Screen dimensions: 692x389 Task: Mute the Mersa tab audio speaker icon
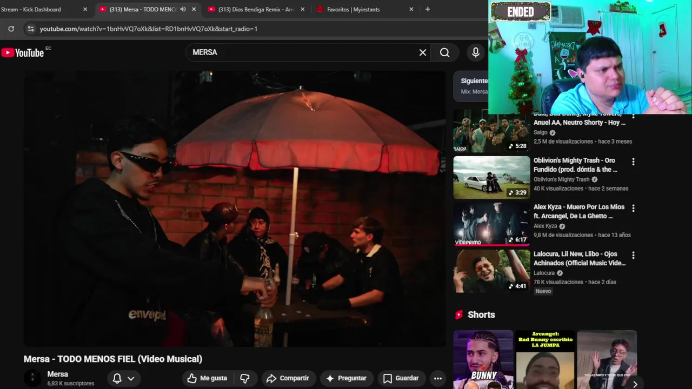183,9
